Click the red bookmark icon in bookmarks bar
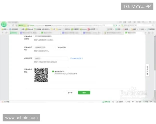Viewport: 156px width, 124px height. tap(89, 29)
